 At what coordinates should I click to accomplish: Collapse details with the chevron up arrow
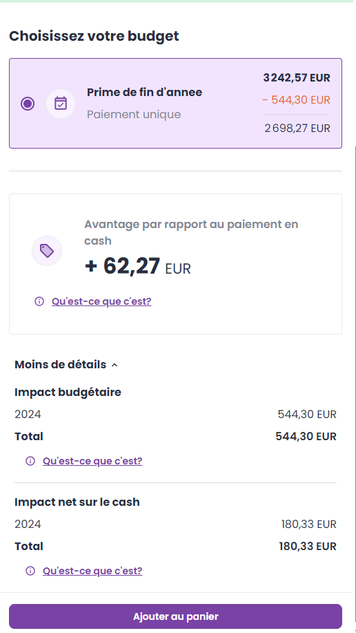point(115,365)
